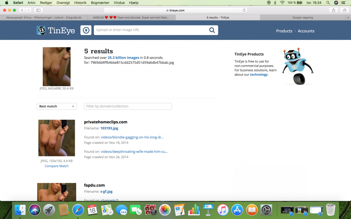
Task: Click the magnifier search icon in TinEye bar
Action: click(x=212, y=30)
